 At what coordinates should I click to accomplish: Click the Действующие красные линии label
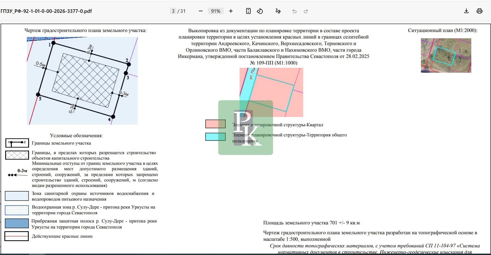point(62,236)
